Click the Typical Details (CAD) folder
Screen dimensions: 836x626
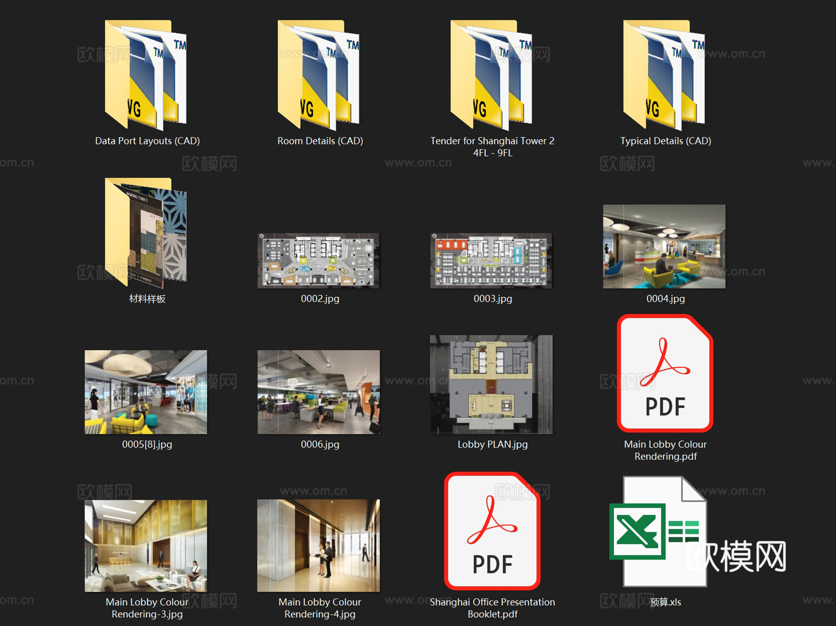pyautogui.click(x=664, y=75)
